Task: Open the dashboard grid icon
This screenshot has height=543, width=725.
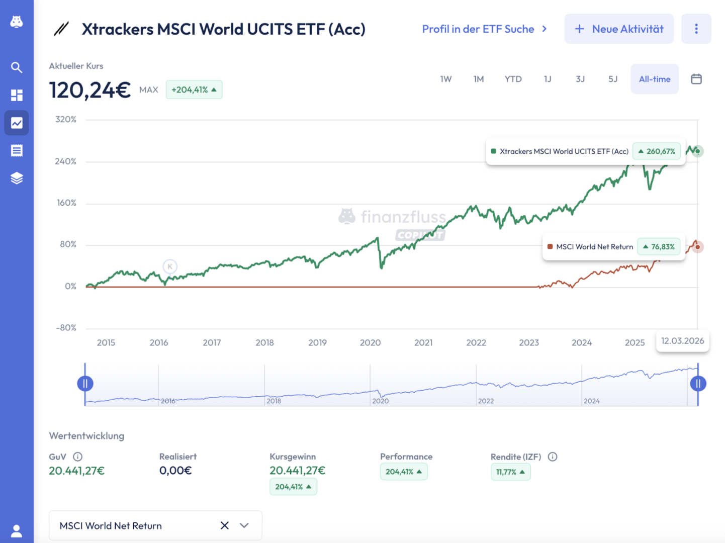Action: point(17,95)
